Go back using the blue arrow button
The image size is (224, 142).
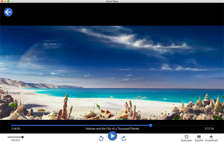8,12
